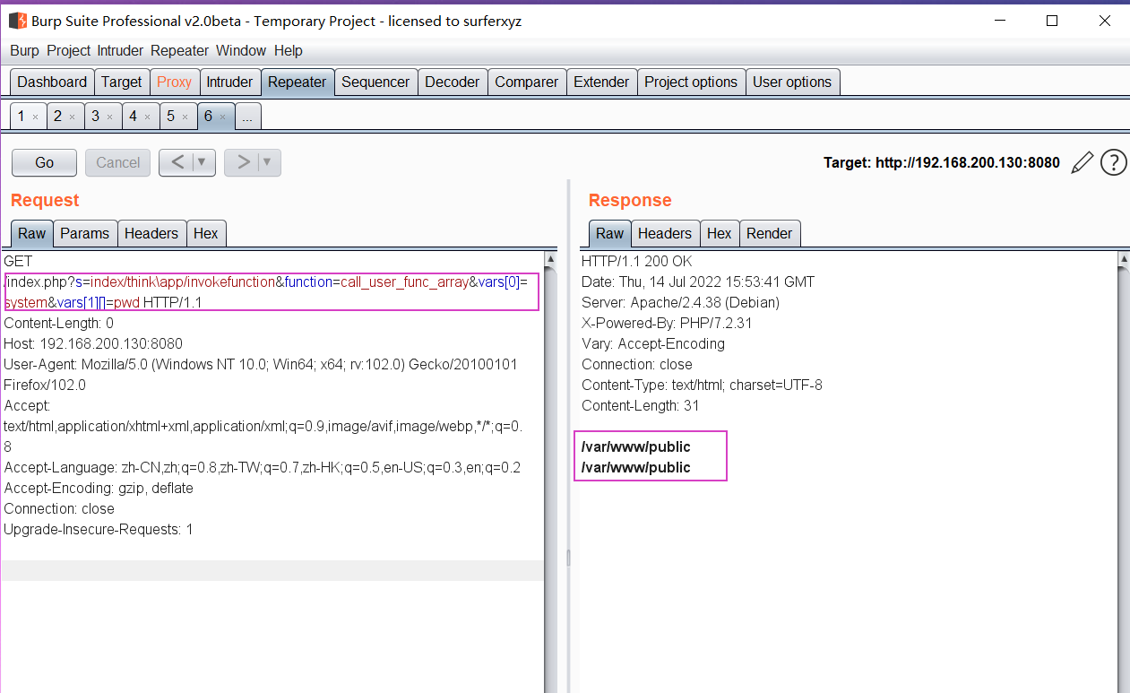Click the request pane scroll up arrow
This screenshot has height=693, width=1130.
click(550, 259)
